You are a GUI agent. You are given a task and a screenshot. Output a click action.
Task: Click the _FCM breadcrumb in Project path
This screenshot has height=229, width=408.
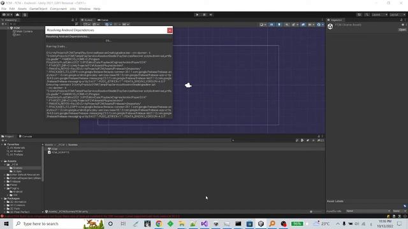tap(61, 144)
